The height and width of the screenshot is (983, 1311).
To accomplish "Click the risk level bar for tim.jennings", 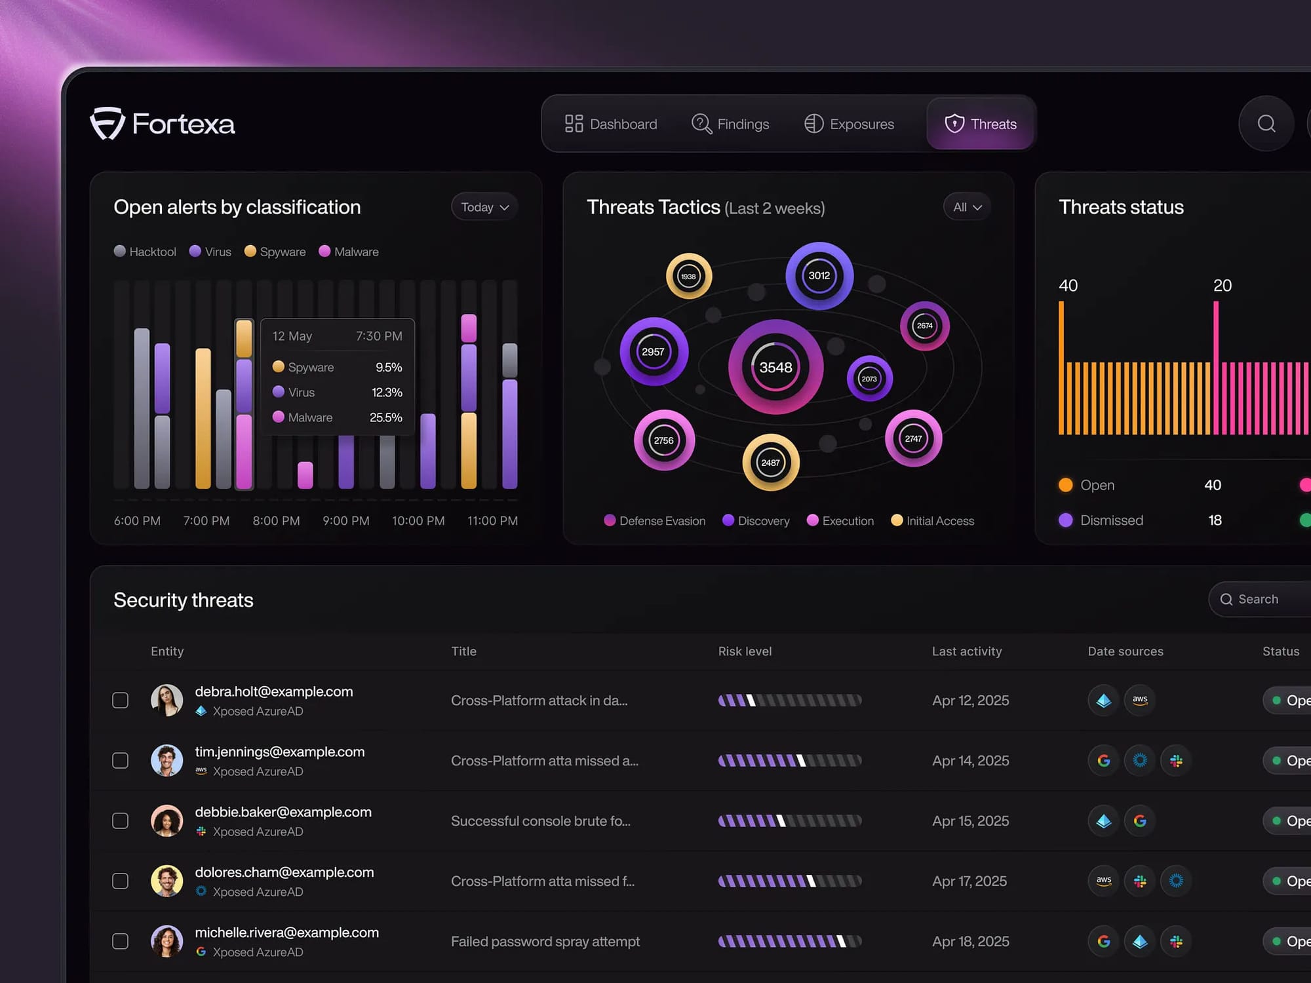I will (790, 761).
